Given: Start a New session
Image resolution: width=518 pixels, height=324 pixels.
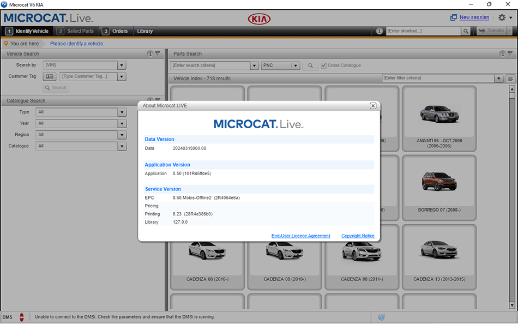Looking at the screenshot, I should pyautogui.click(x=474, y=17).
